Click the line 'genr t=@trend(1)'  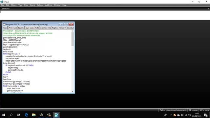tap(10, 47)
